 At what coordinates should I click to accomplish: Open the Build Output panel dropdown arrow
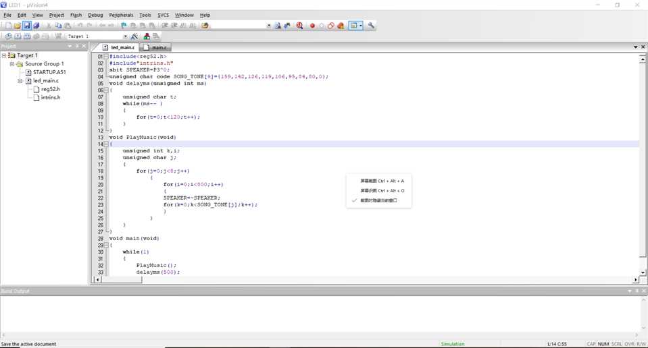(629, 291)
